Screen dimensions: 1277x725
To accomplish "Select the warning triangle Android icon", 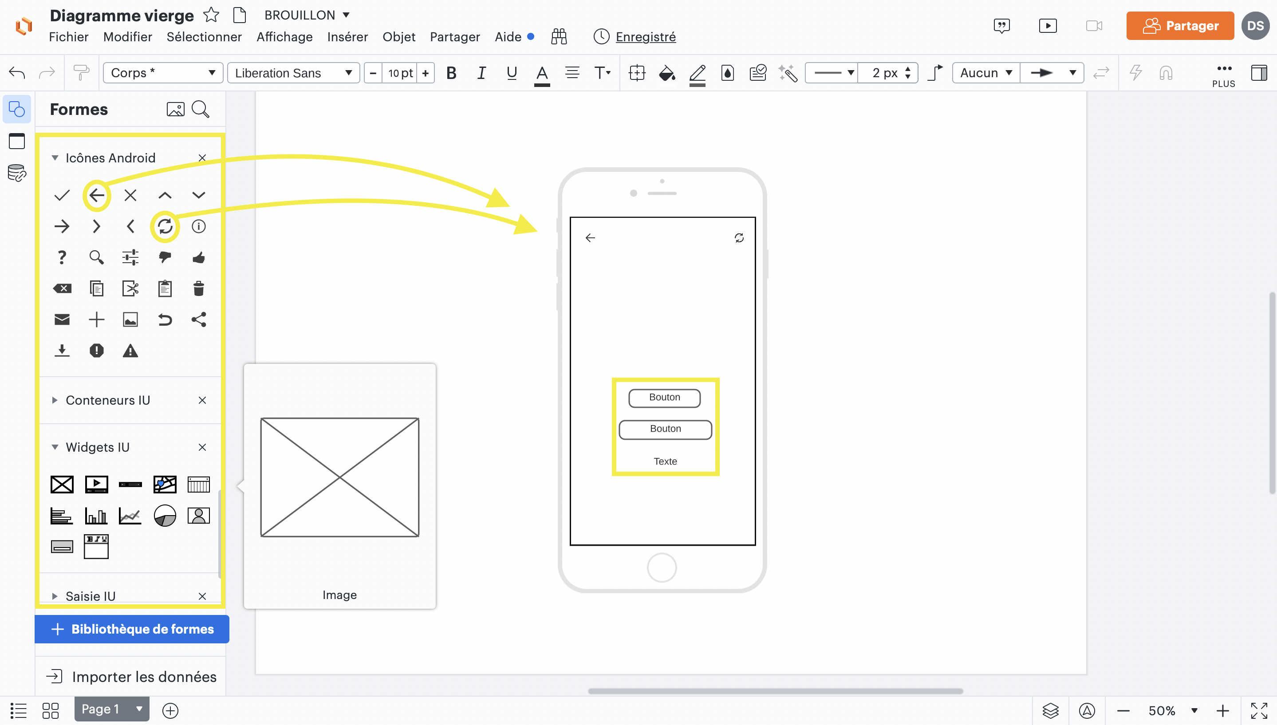I will click(x=130, y=351).
